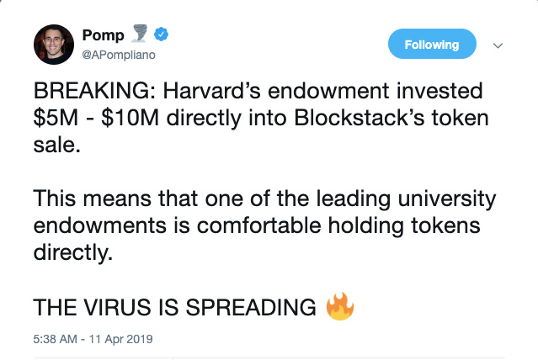Click the 11 Apr 2019 date
Screen dimensions: 538x360
click(x=120, y=339)
